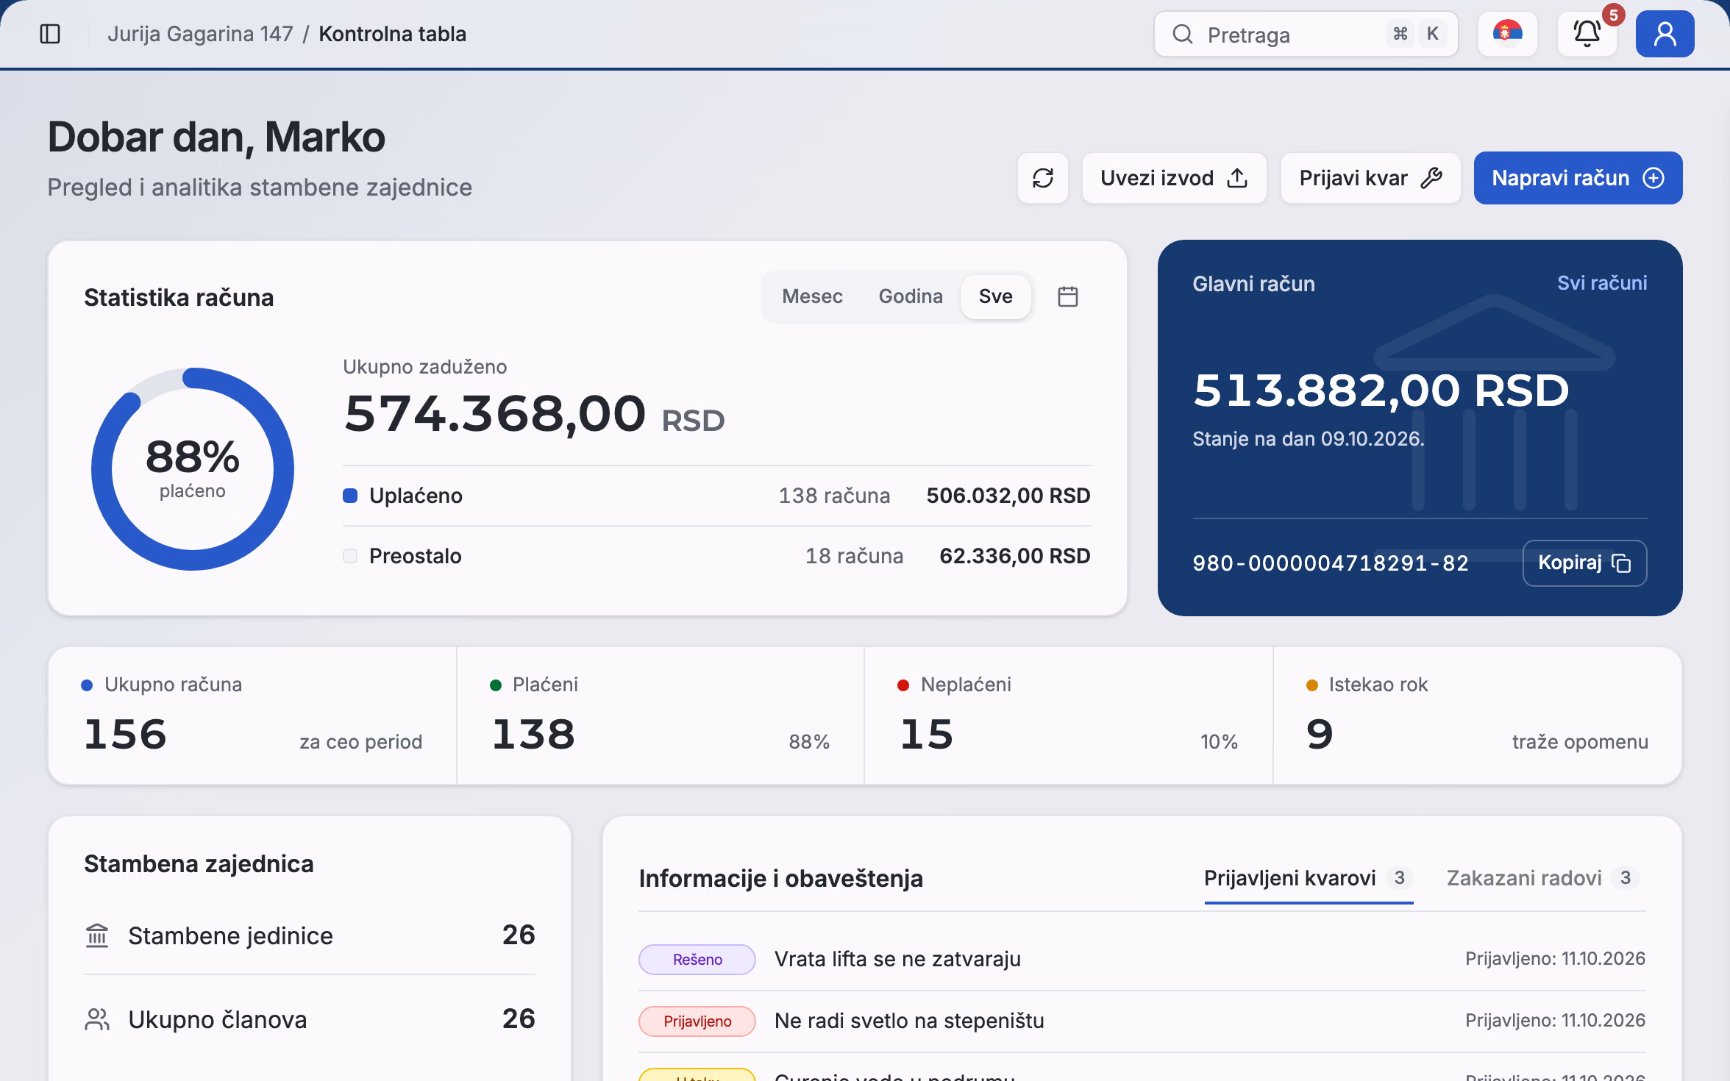Click the 574.368,00 total amount
Screen dimensions: 1730x1081
[x=495, y=413]
